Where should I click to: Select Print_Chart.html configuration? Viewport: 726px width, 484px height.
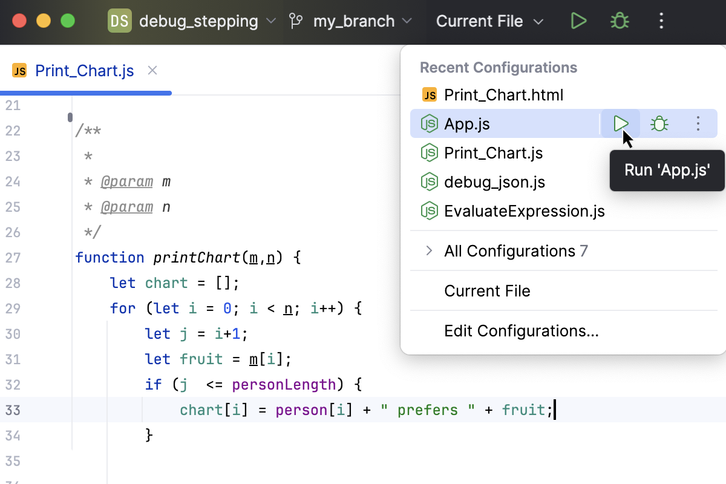click(503, 95)
